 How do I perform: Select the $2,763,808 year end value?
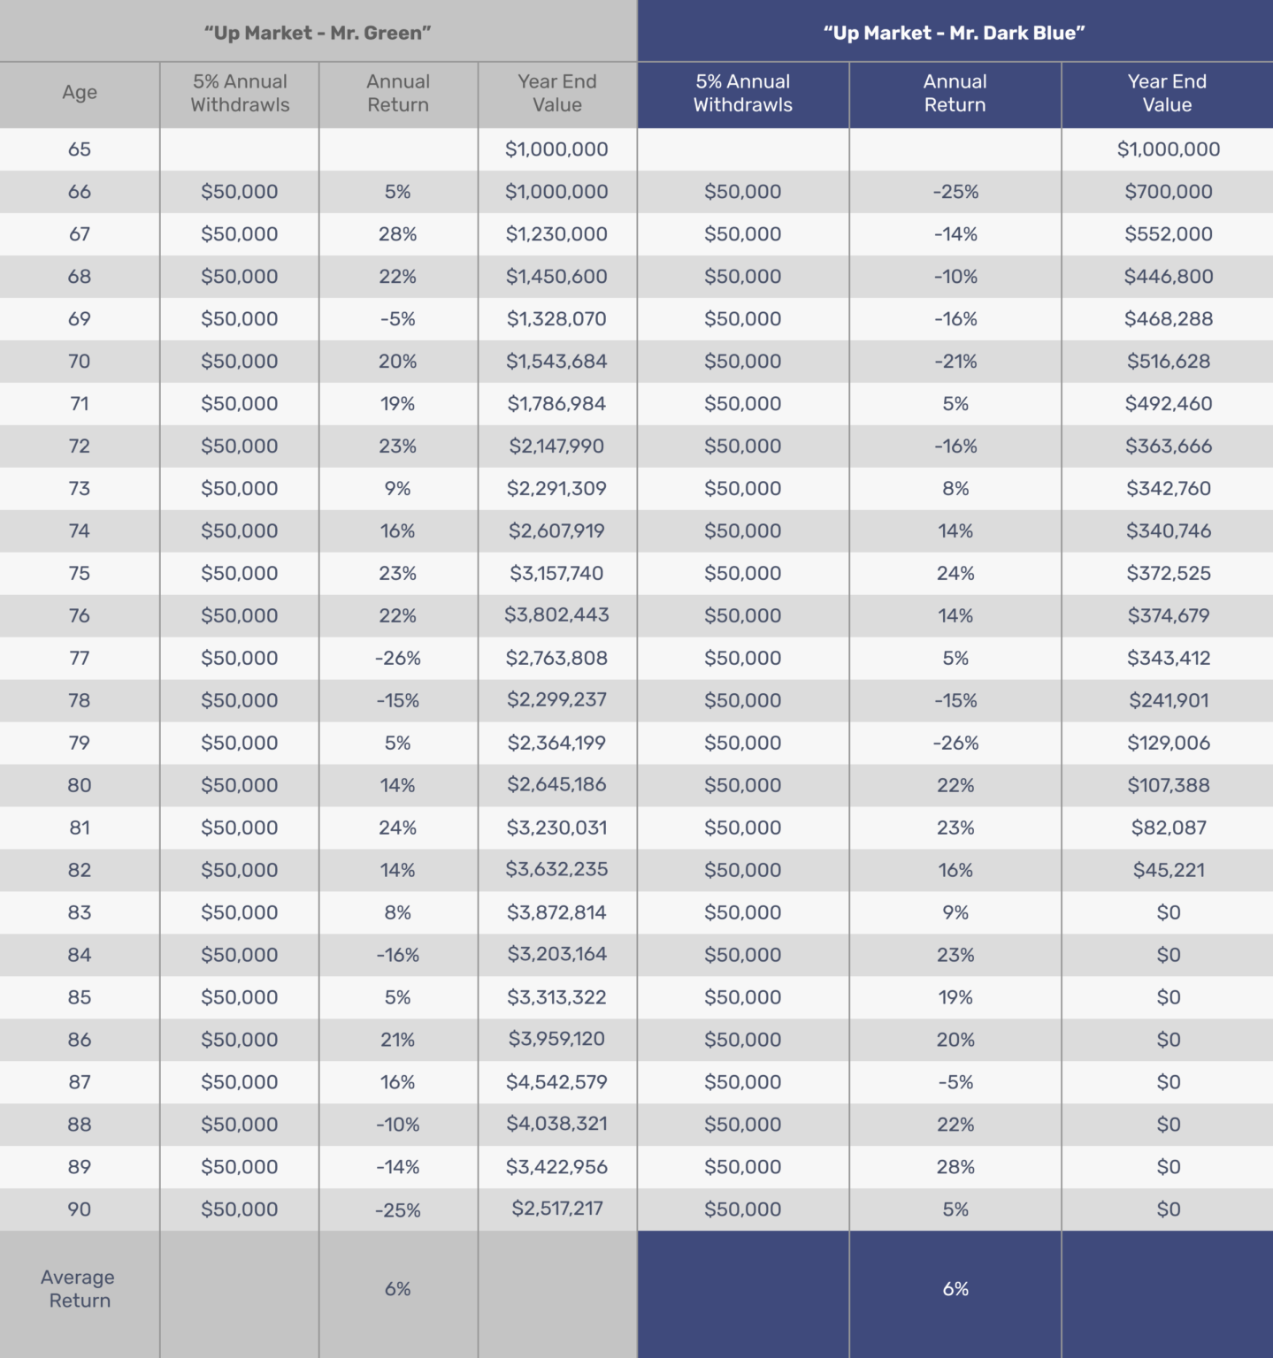coord(556,659)
